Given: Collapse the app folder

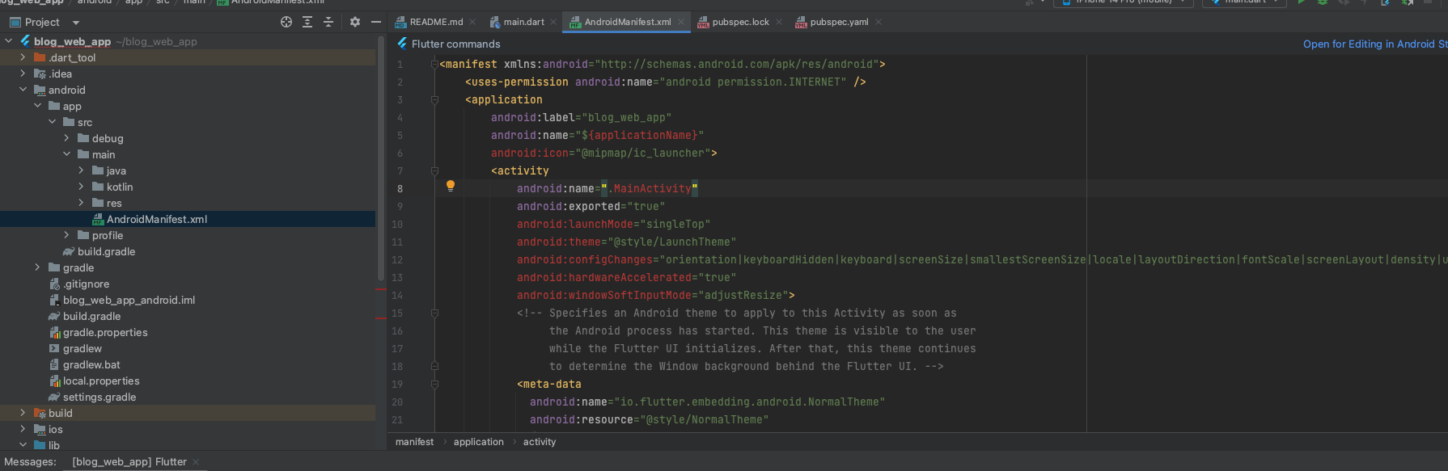Looking at the screenshot, I should point(38,106).
